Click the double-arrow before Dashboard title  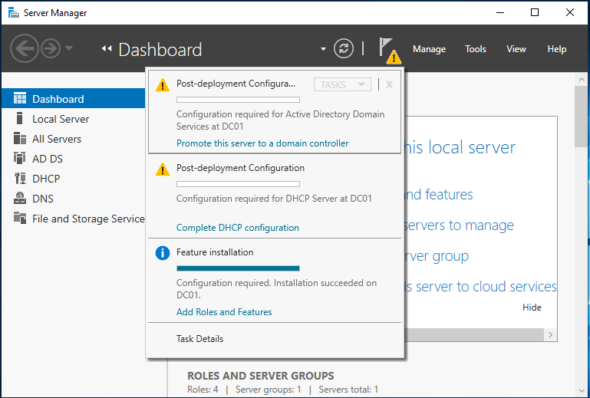(107, 48)
